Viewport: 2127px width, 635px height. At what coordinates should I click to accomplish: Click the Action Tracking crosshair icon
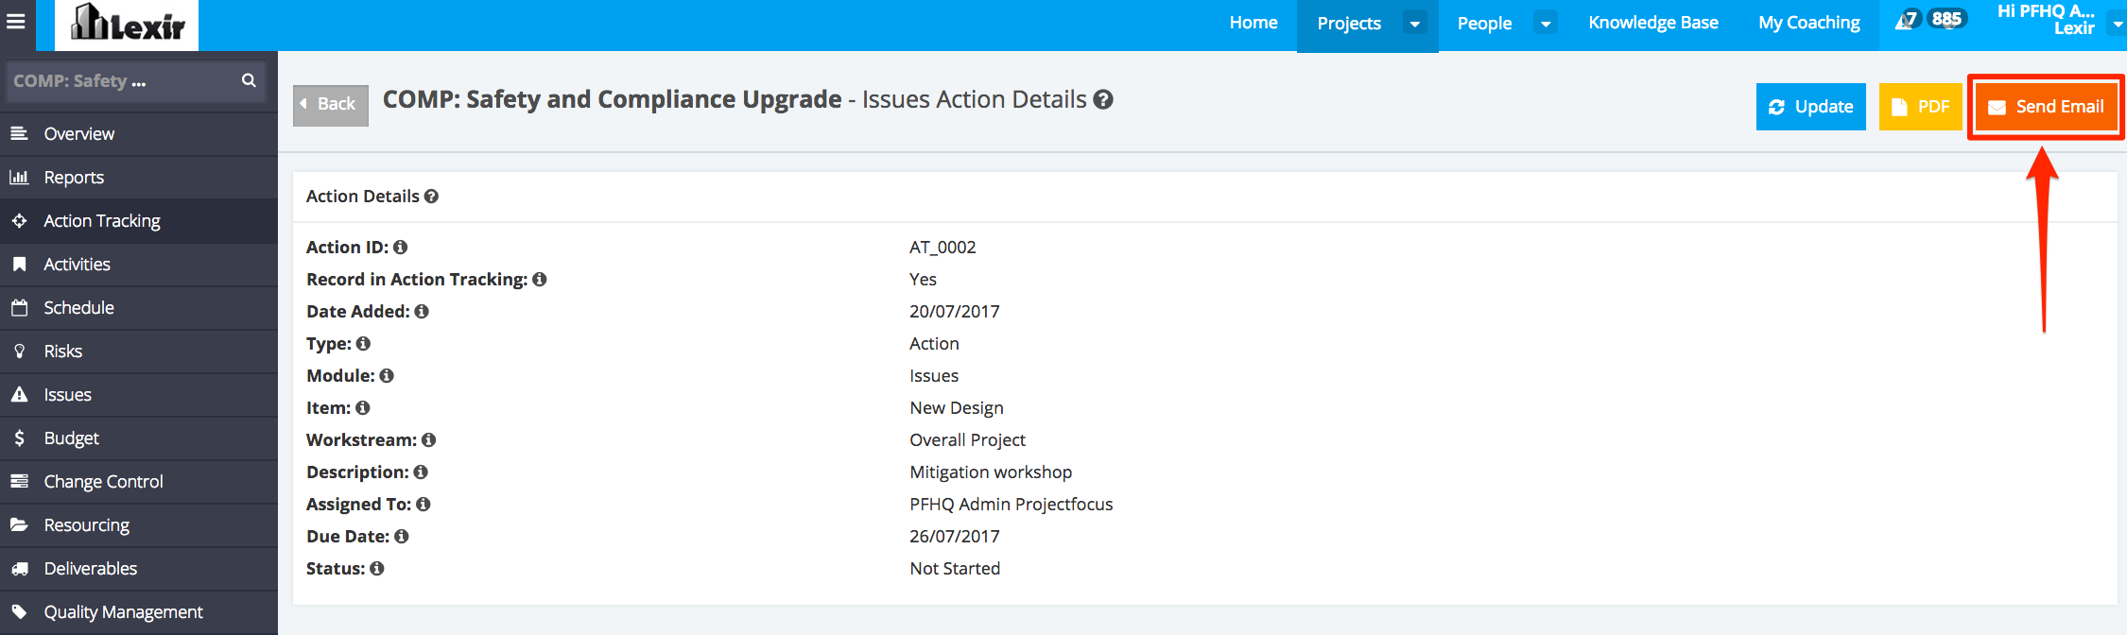click(19, 220)
